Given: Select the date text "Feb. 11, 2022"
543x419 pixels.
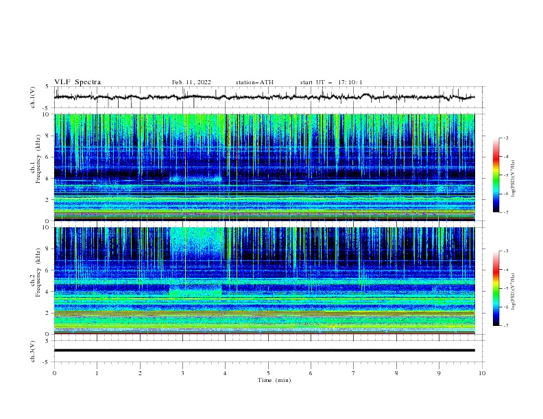Looking at the screenshot, I should point(191,82).
